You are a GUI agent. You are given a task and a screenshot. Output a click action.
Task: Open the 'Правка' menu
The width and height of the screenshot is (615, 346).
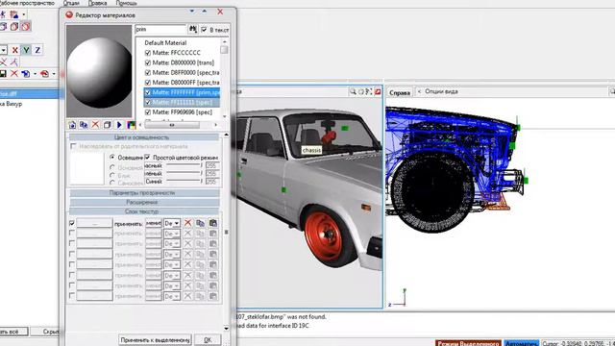point(97,3)
